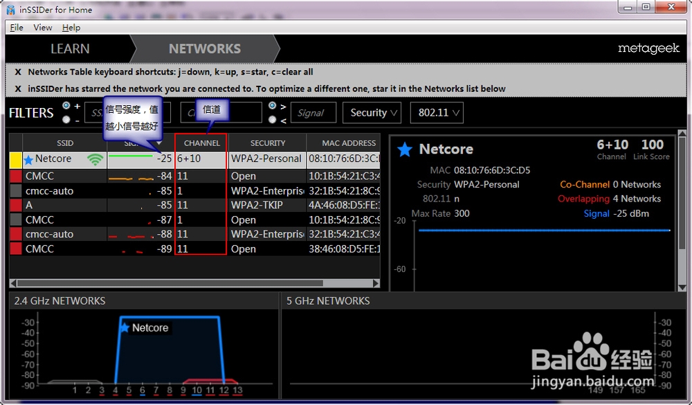Select the less-than signal filter radio button
Viewport: 692px width, 405px height.
272,119
